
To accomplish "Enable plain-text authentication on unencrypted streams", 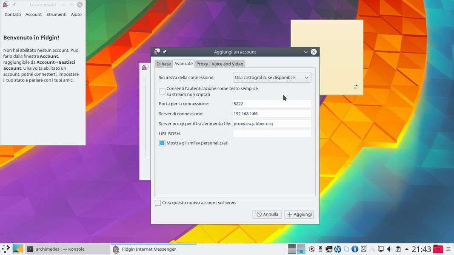I will click(162, 91).
